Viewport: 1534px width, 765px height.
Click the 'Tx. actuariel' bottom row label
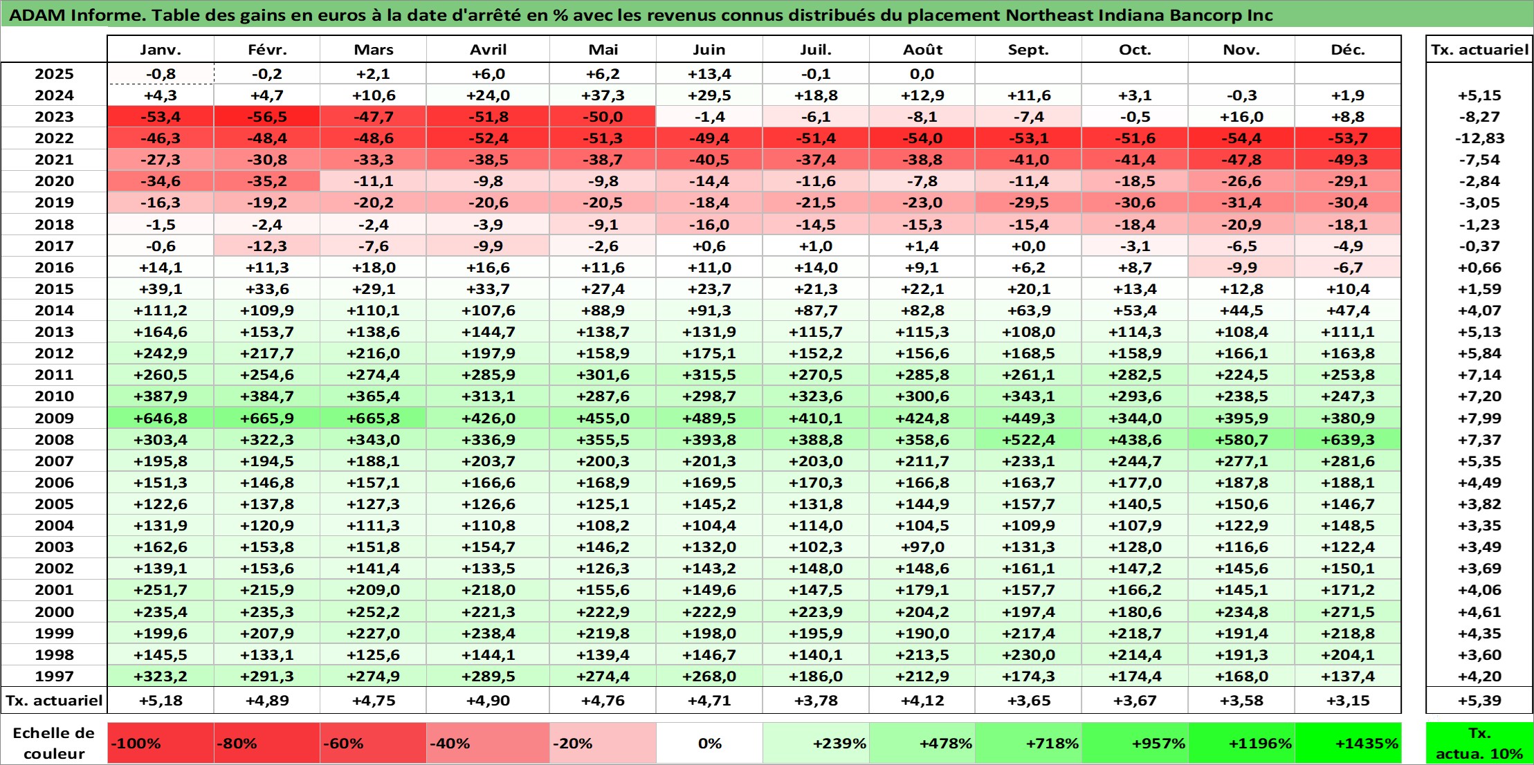[54, 700]
